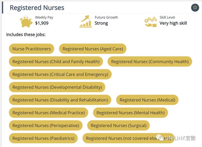Click the star favorite icon
This screenshot has height=147, width=202.
(x=195, y=8)
